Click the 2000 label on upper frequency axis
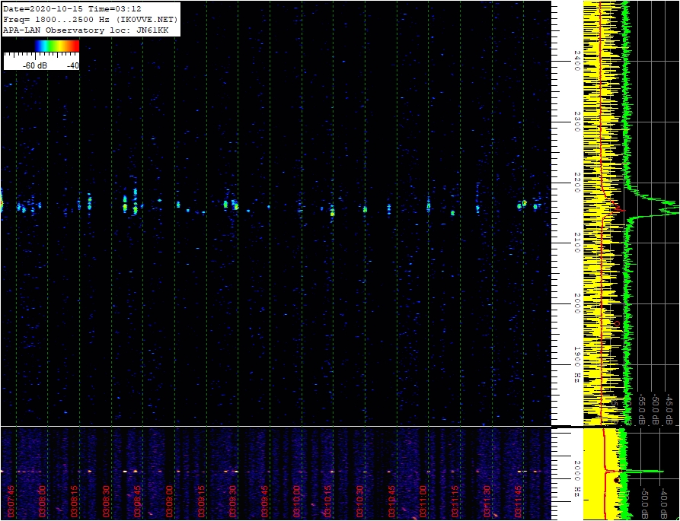This screenshot has height=521, width=680. 576,304
